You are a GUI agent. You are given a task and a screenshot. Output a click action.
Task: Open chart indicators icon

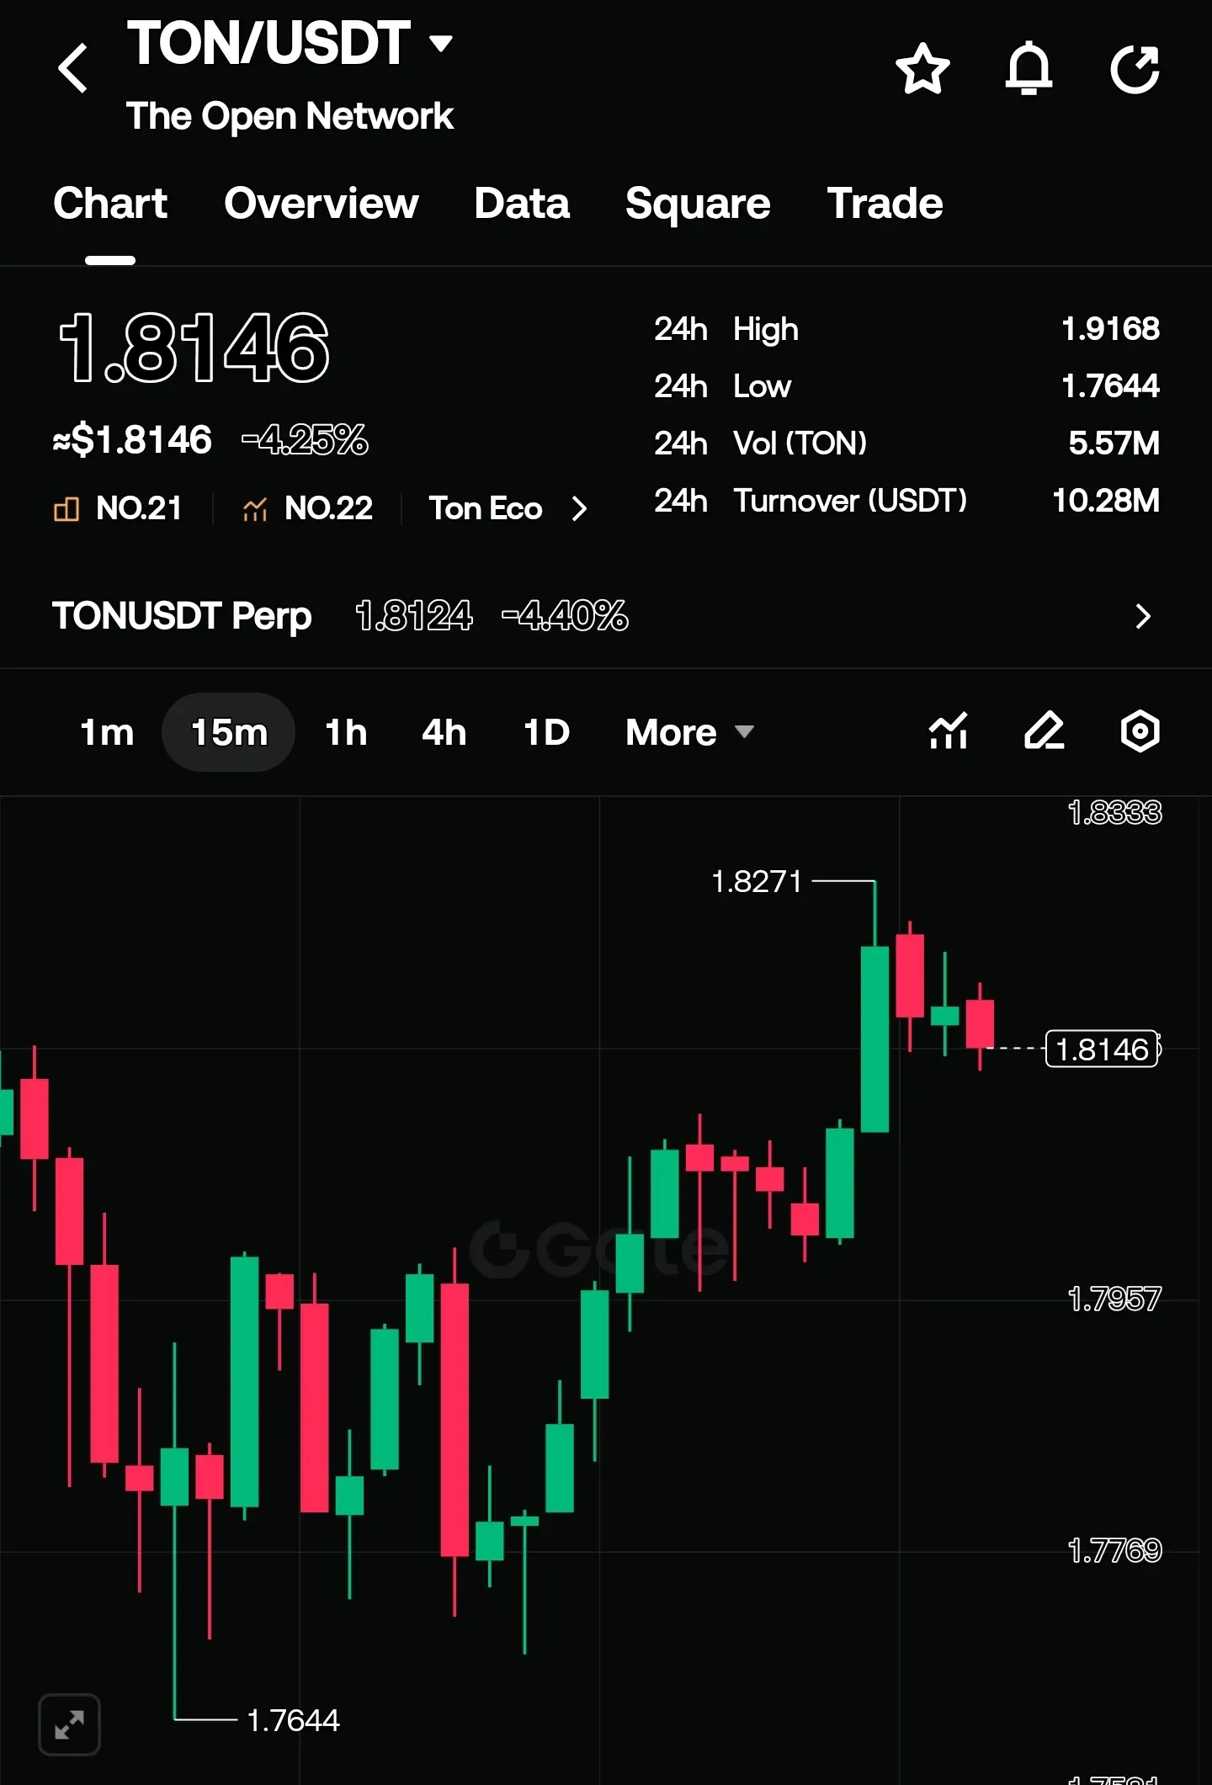point(949,730)
